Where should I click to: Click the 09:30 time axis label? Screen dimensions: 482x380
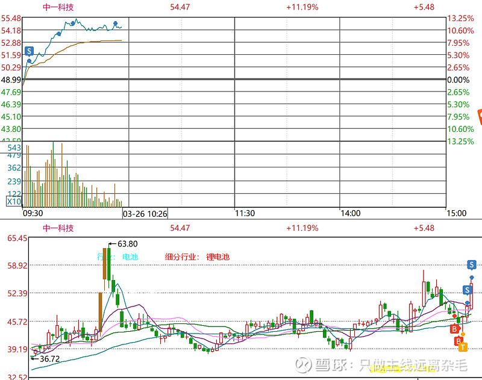(x=33, y=213)
